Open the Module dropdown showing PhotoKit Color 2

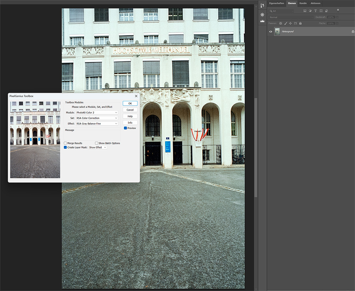coord(97,113)
